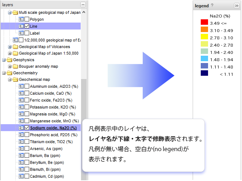Collapse the layers panel minus button
This screenshot has height=181, width=242.
pyautogui.click(x=83, y=5)
